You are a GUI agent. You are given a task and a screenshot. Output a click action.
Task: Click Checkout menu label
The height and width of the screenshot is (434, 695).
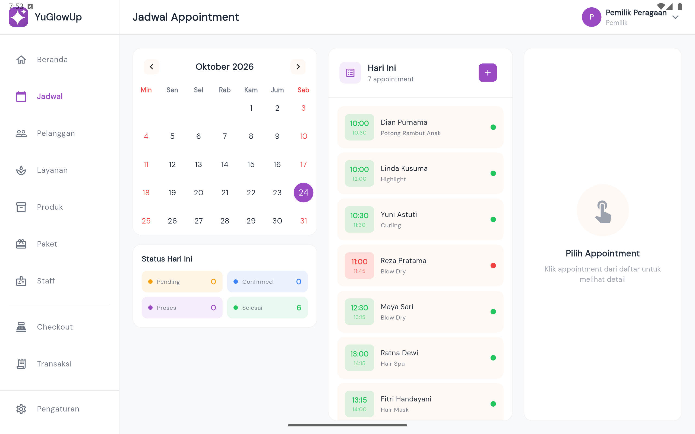tap(55, 327)
